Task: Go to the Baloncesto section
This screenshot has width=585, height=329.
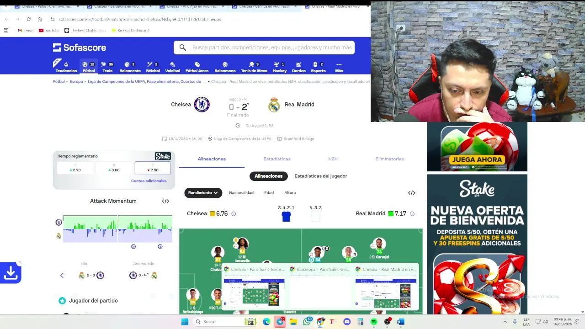Action: click(130, 67)
